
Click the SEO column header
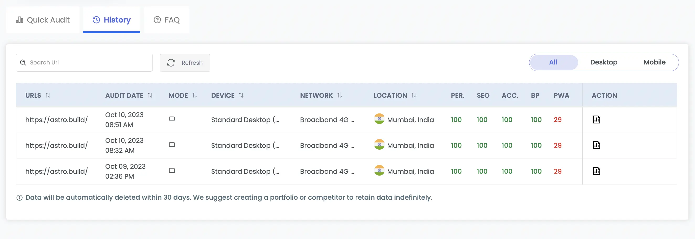[483, 95]
